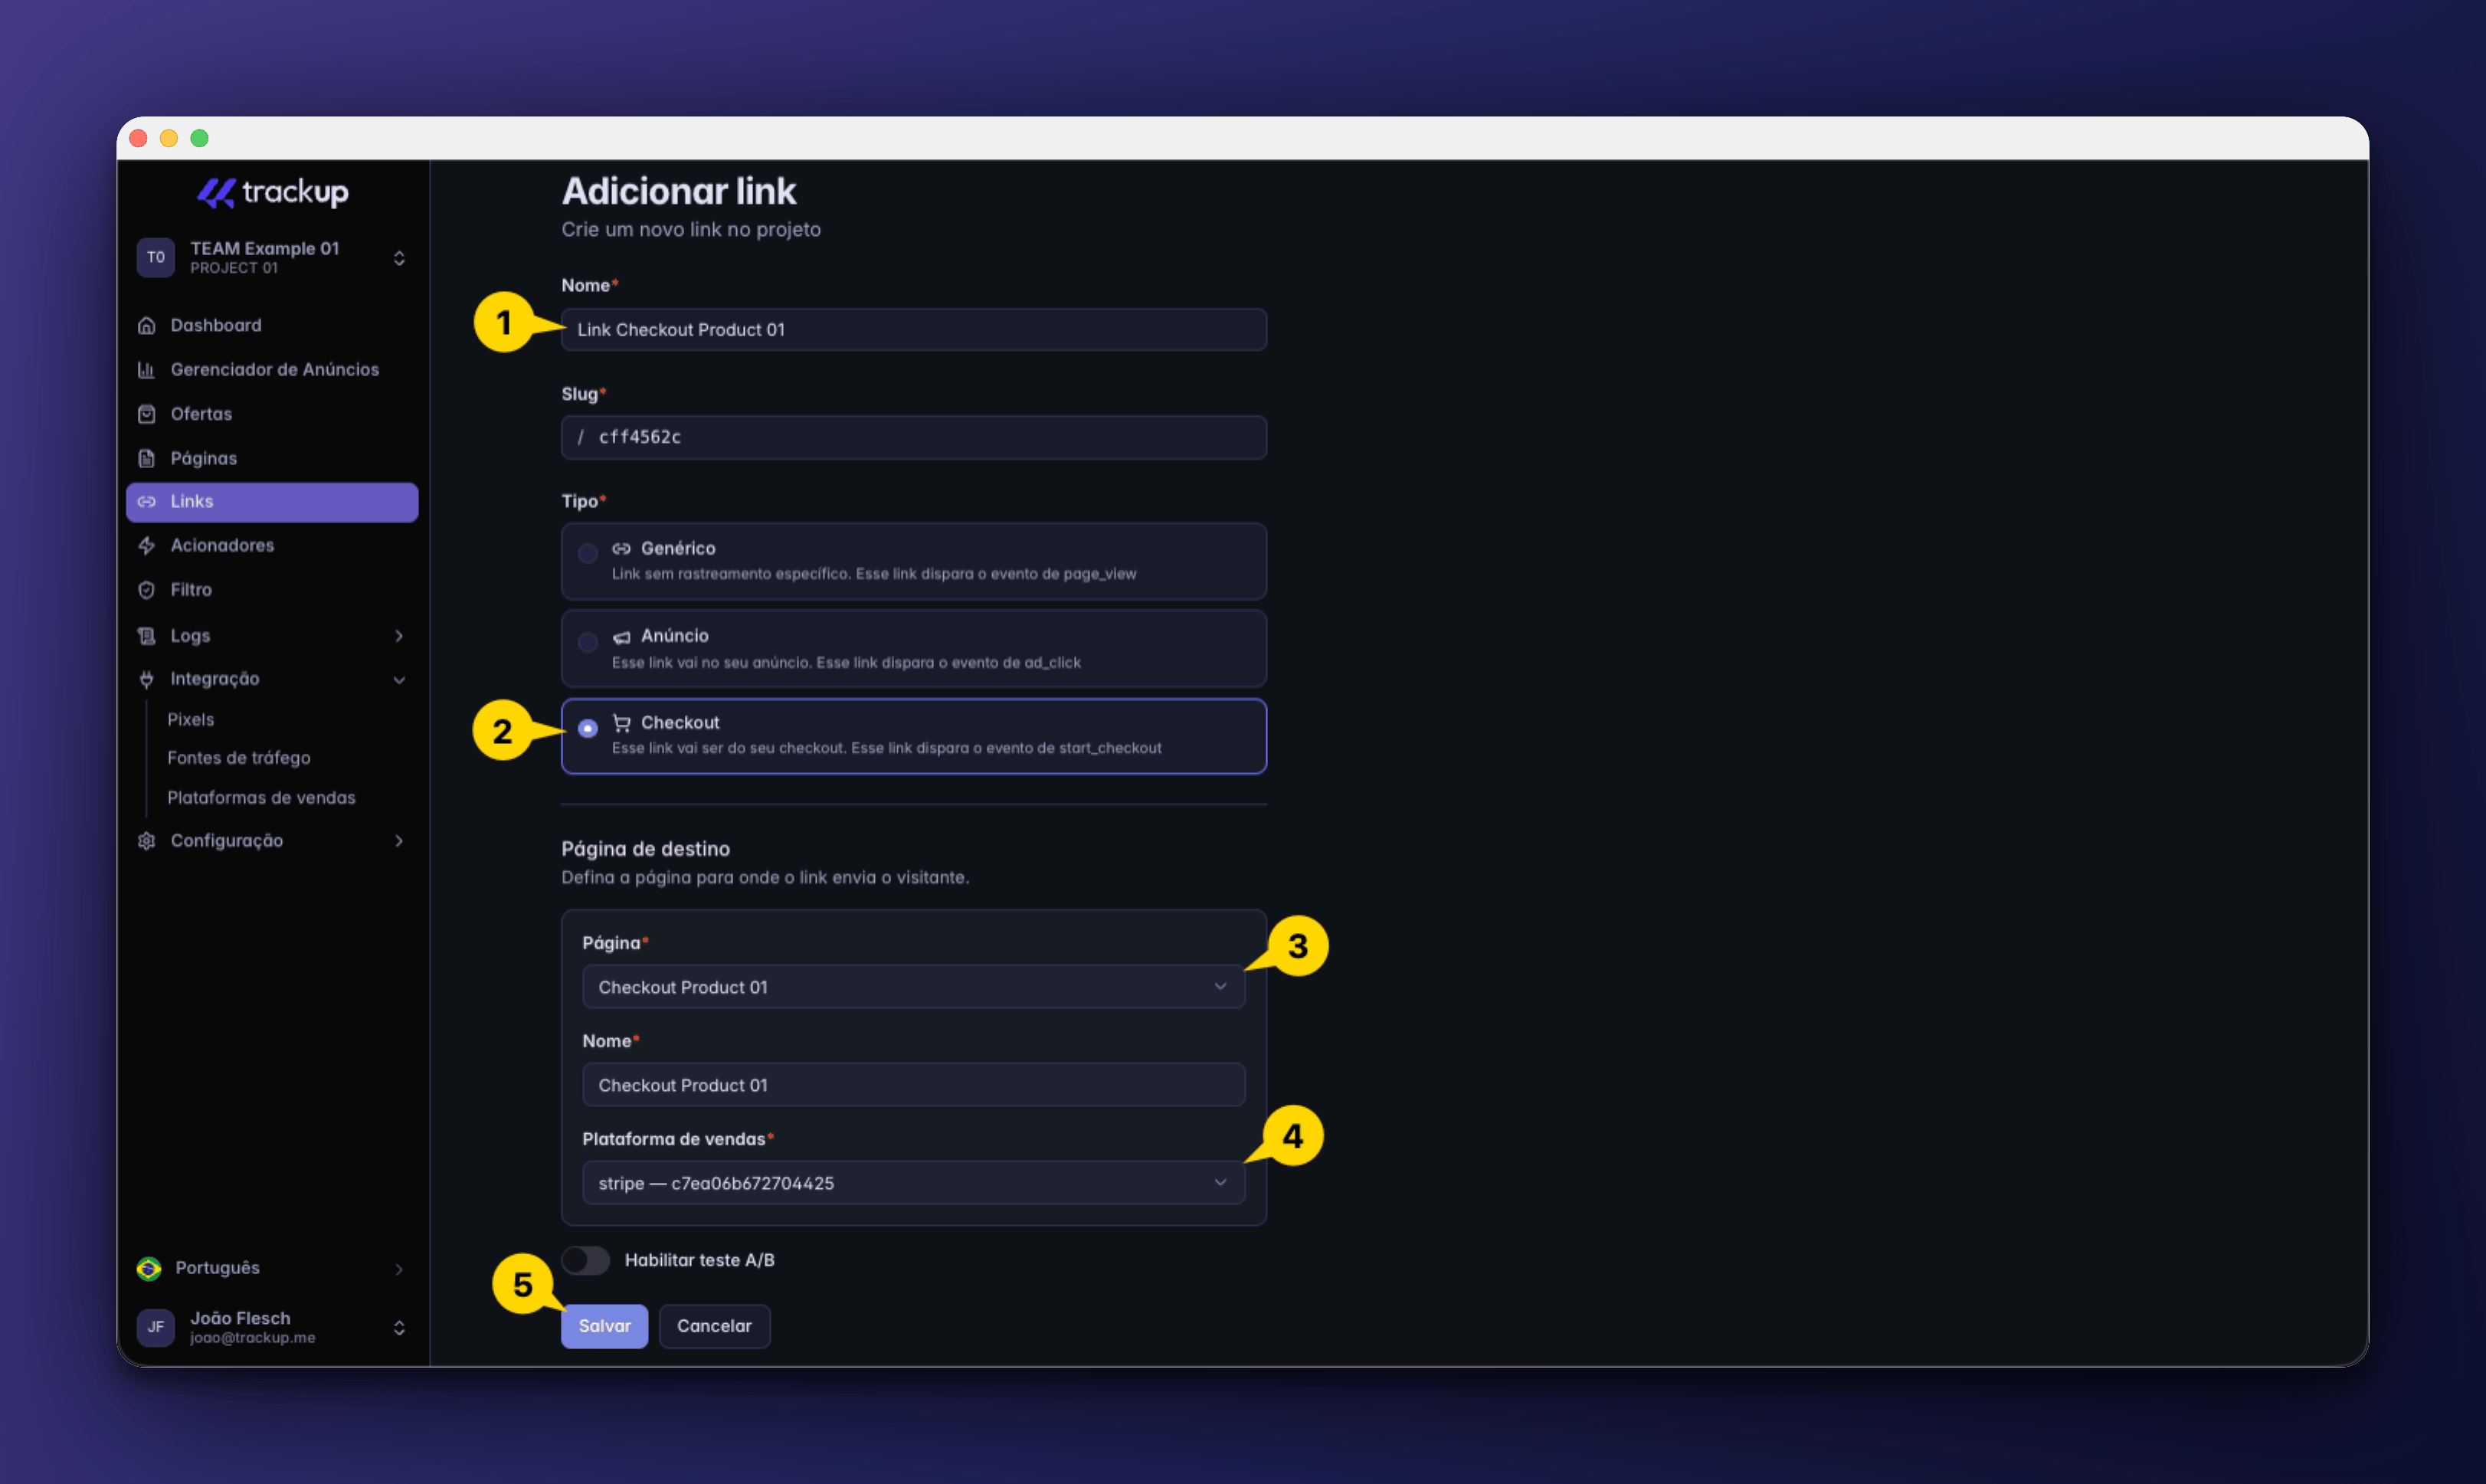Viewport: 2486px width, 1484px height.
Task: Expand the Logs submenu chevron
Action: pos(399,636)
